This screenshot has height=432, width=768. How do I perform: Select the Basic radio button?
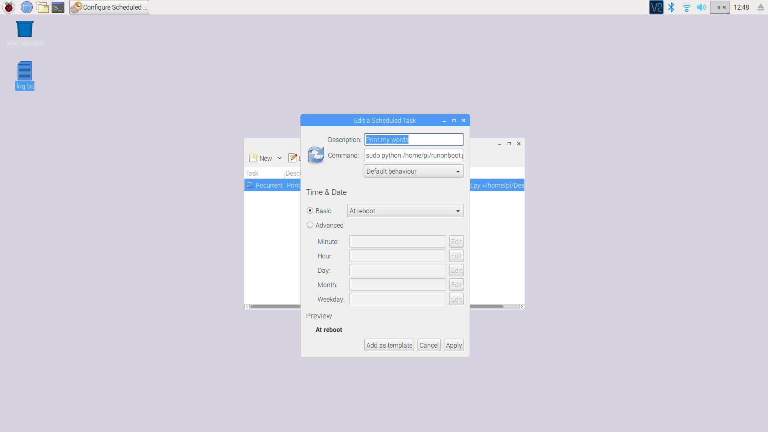pyautogui.click(x=310, y=211)
